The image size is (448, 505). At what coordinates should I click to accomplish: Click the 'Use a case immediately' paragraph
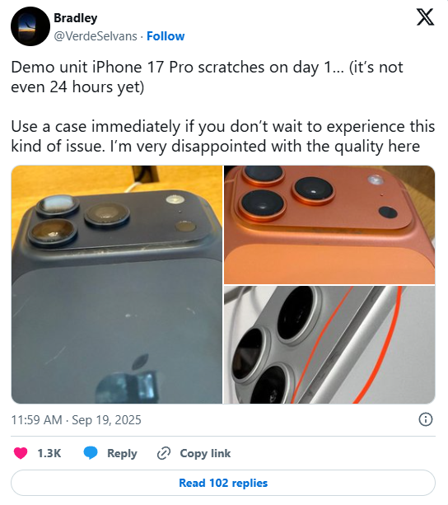[222, 136]
